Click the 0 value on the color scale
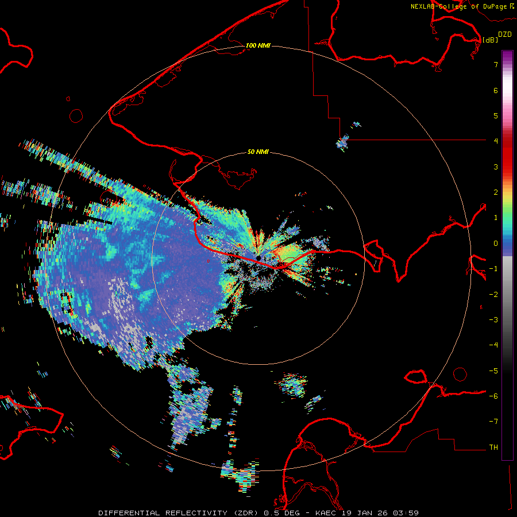 point(496,244)
